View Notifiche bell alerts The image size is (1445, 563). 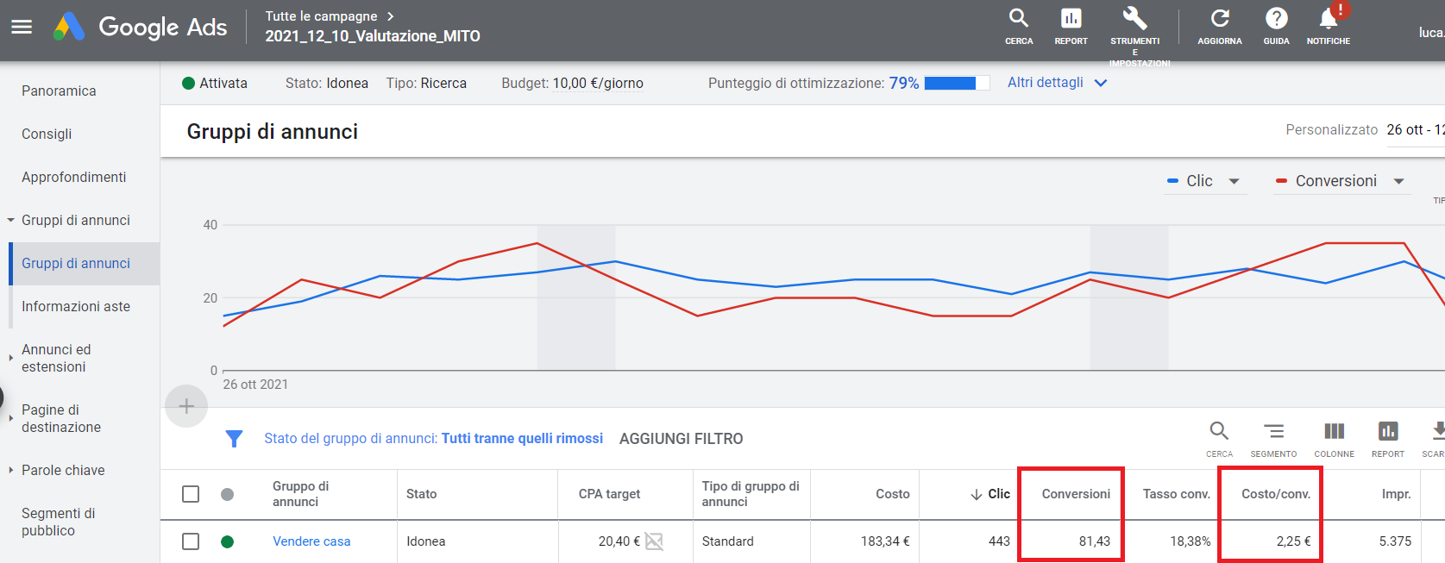(x=1328, y=20)
